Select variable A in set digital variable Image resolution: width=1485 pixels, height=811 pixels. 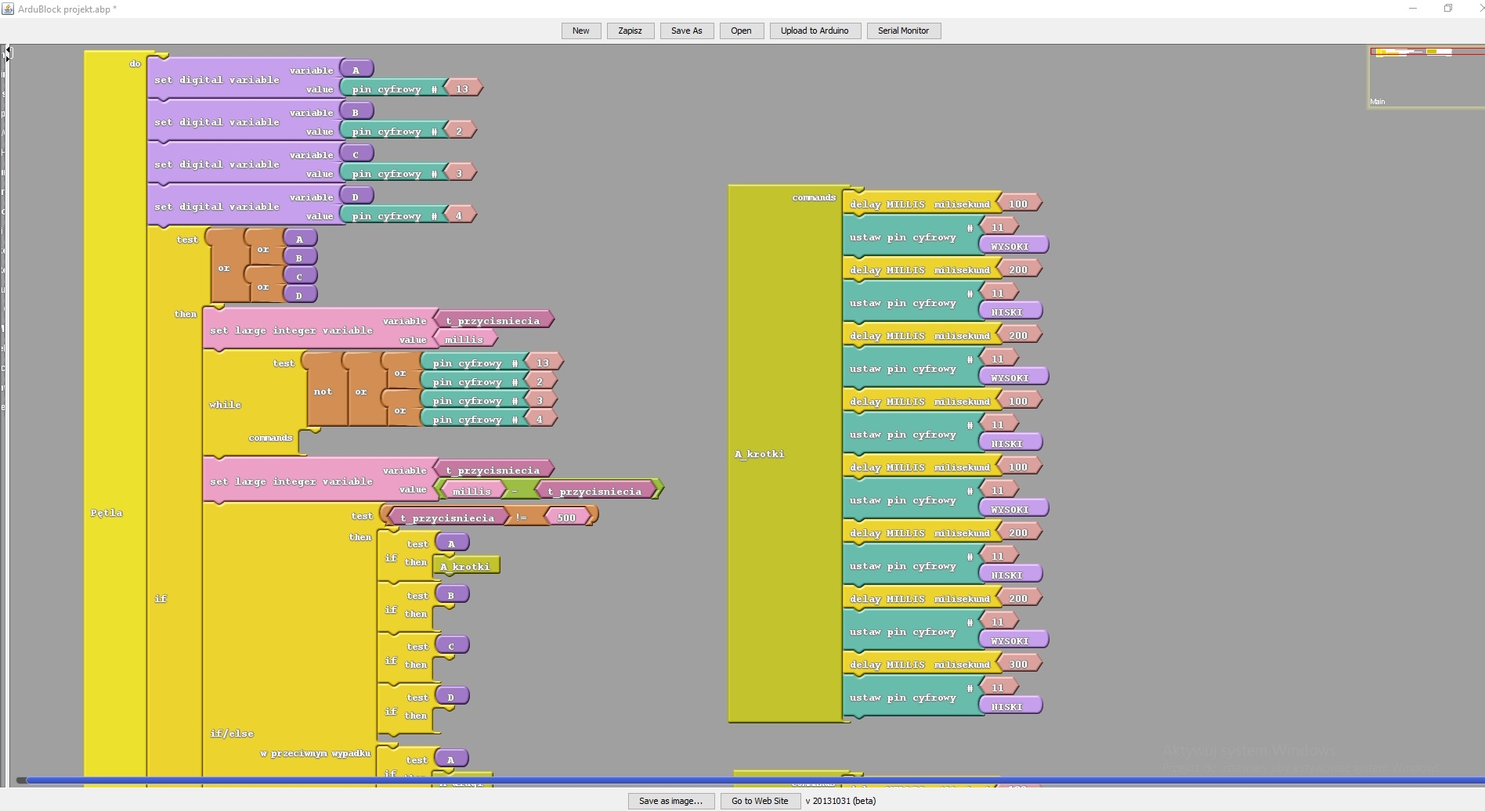click(x=356, y=70)
